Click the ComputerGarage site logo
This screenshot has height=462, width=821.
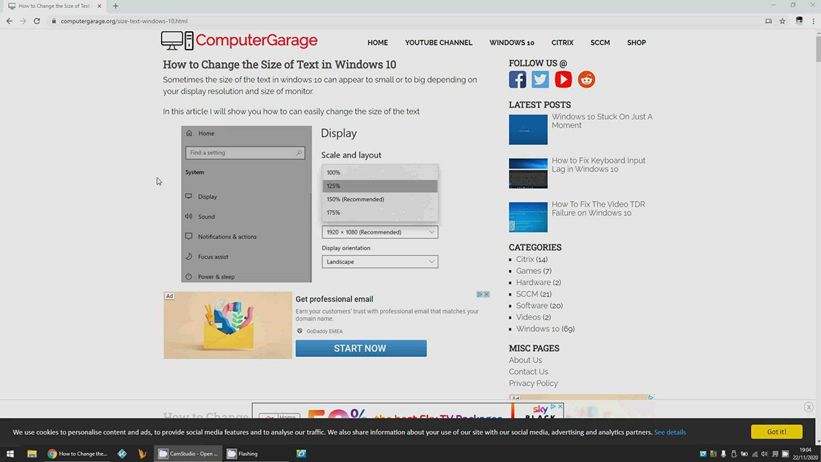(239, 41)
